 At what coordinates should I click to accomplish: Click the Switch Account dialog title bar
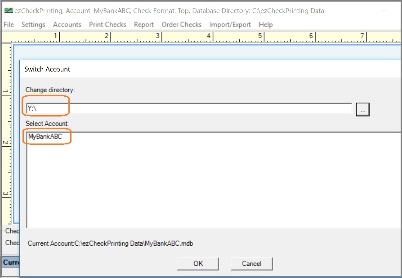[180, 69]
